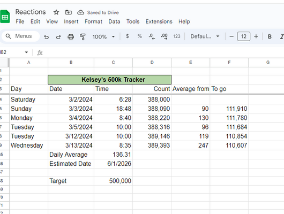The image size is (284, 214).
Task: Select the Daily Average label cell
Action: (x=71, y=155)
